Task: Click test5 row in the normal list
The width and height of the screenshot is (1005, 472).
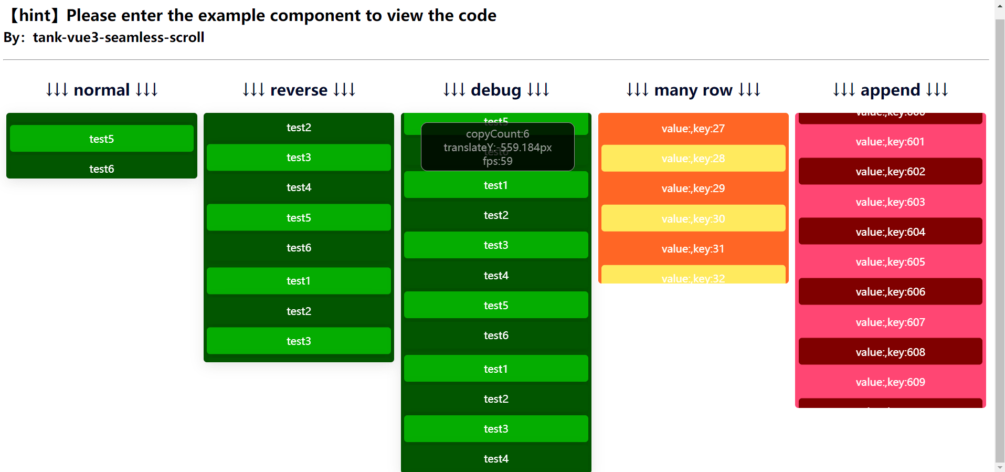Action: (102, 139)
